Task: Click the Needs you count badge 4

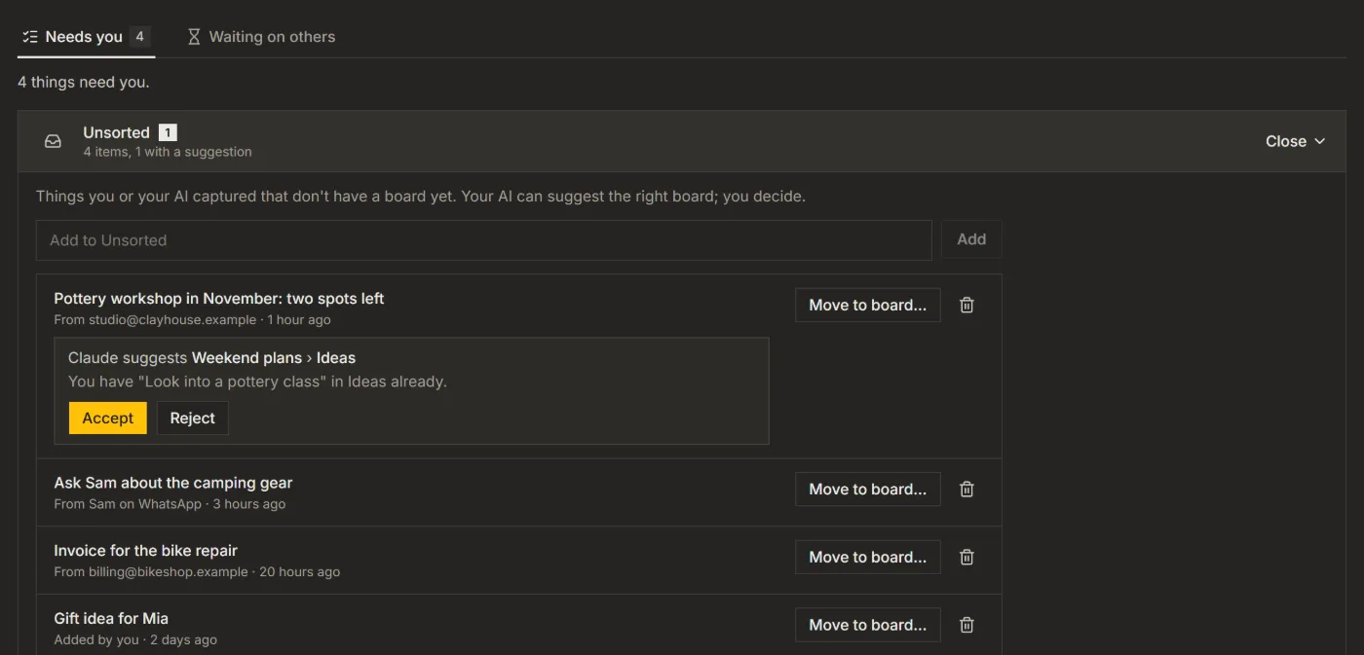Action: [x=140, y=37]
